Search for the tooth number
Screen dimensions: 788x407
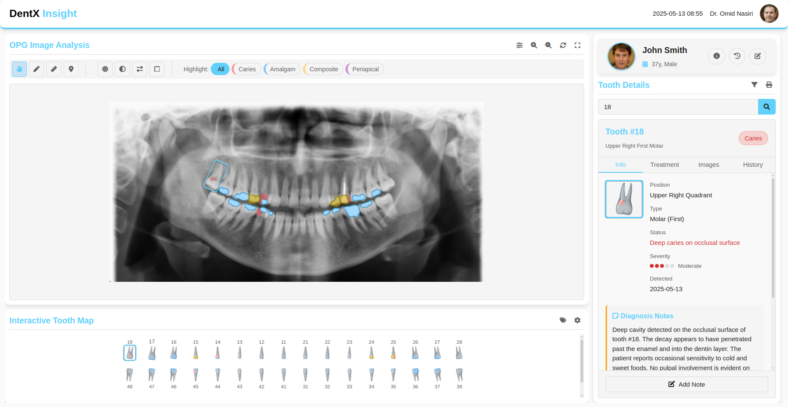coord(767,107)
